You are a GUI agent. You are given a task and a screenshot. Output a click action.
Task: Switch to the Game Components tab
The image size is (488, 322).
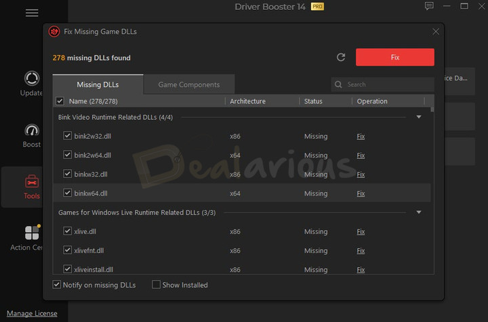tap(189, 85)
